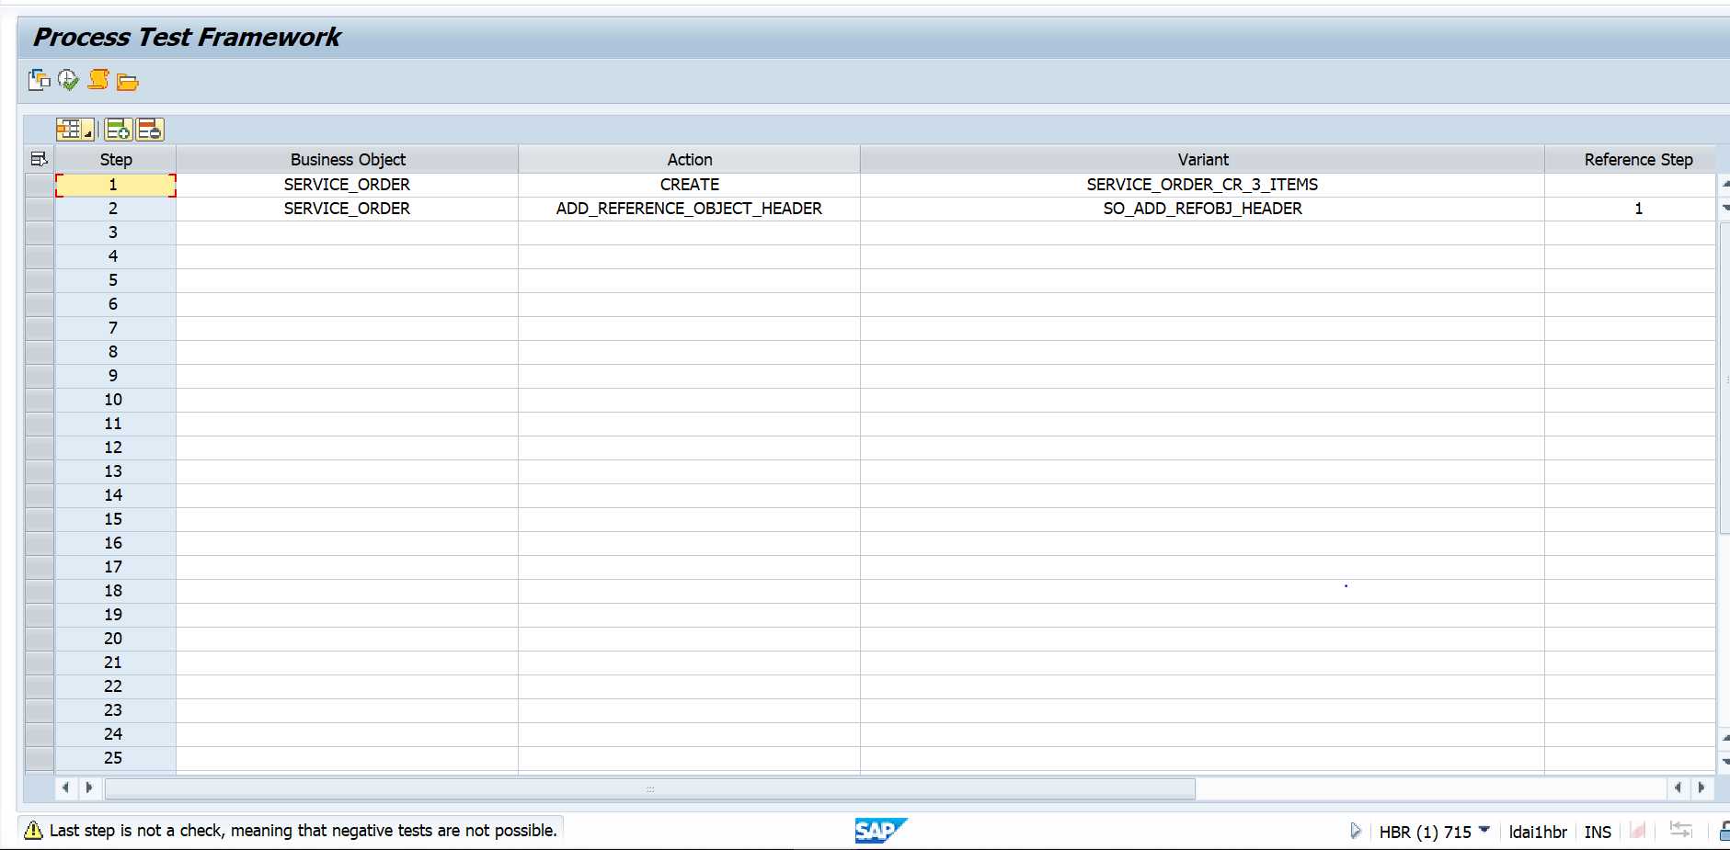Select the row selector for step 2
The height and width of the screenshot is (850, 1730).
[40, 209]
